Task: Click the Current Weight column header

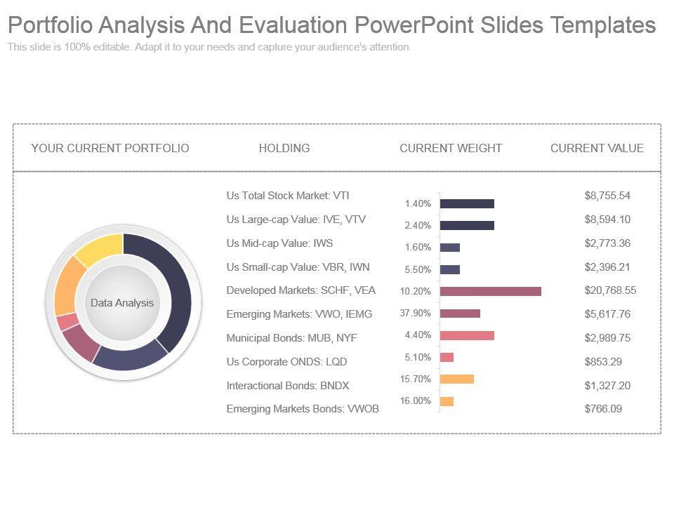Action: pos(451,148)
